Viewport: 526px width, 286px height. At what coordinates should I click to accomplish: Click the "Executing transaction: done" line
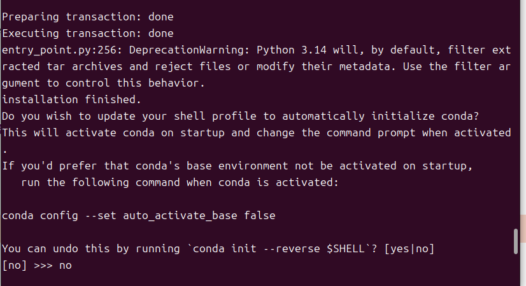coord(87,33)
